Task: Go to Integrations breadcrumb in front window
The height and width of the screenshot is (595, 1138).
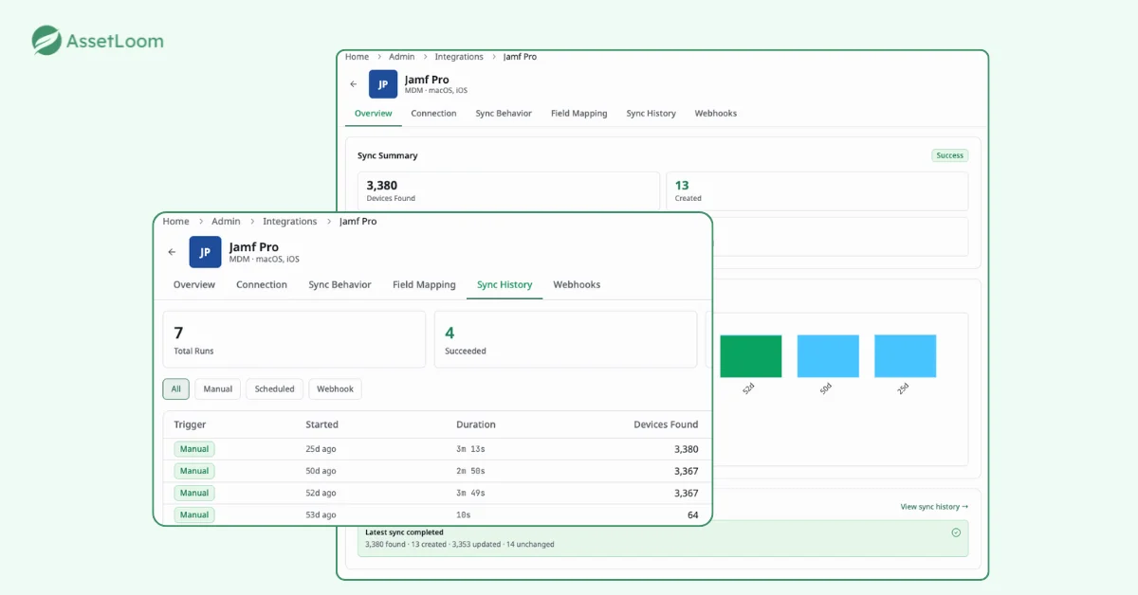Action: pyautogui.click(x=290, y=221)
